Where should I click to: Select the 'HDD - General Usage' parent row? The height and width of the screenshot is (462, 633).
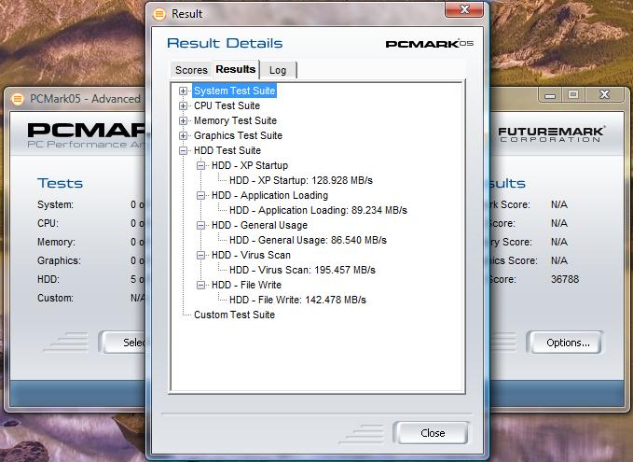coord(259,226)
